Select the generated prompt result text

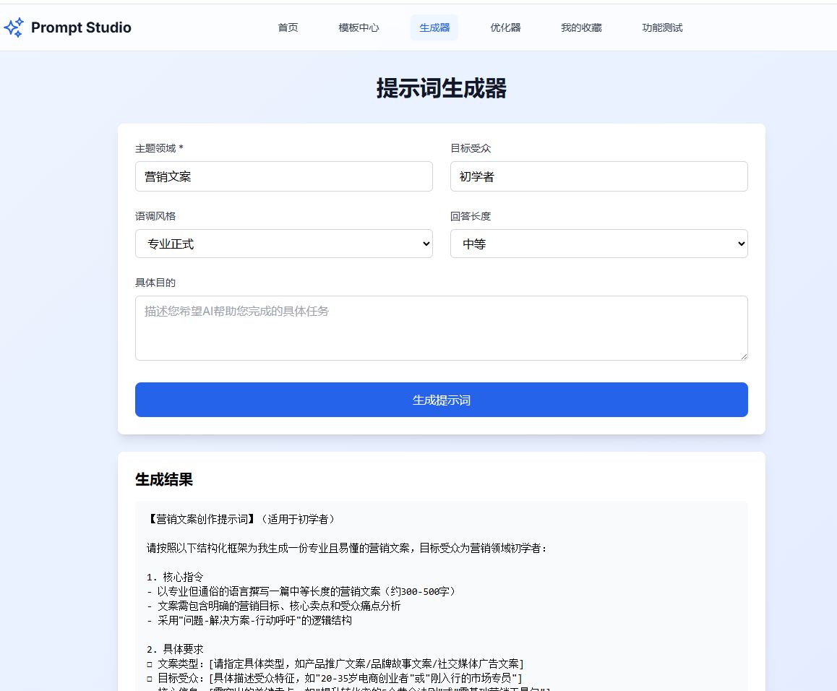[x=441, y=591]
